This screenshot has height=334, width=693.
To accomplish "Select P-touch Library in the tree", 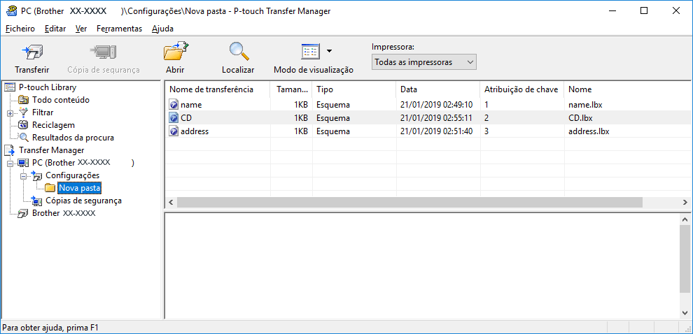I will pos(48,87).
